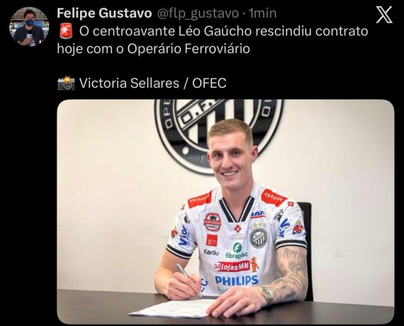Click the Karilu sponsor text on jersey

tap(211, 252)
